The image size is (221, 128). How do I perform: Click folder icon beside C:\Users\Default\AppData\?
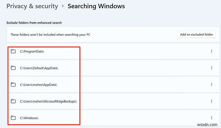[x=13, y=68]
